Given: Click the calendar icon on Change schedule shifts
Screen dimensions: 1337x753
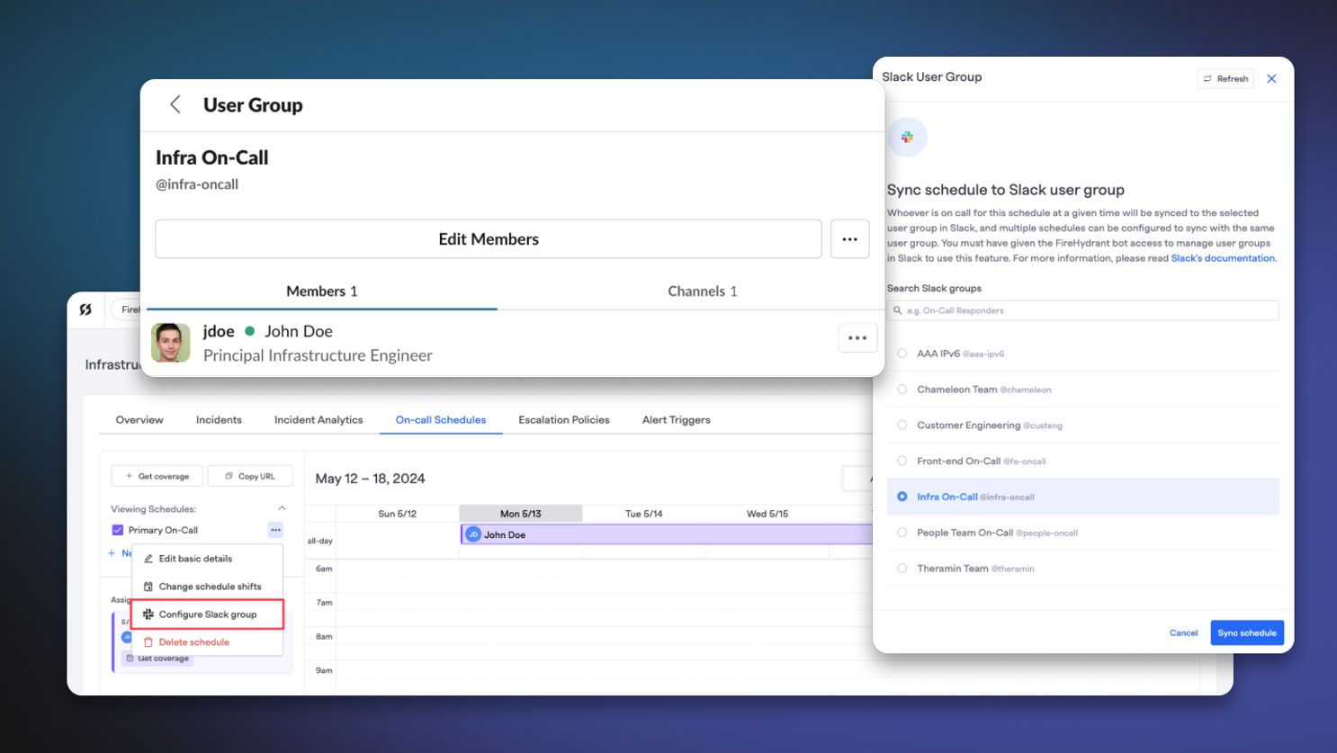Looking at the screenshot, I should click(x=148, y=587).
